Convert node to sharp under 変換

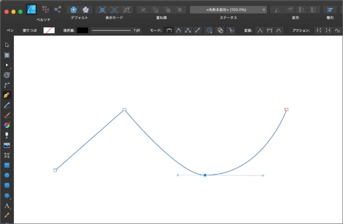[260, 30]
